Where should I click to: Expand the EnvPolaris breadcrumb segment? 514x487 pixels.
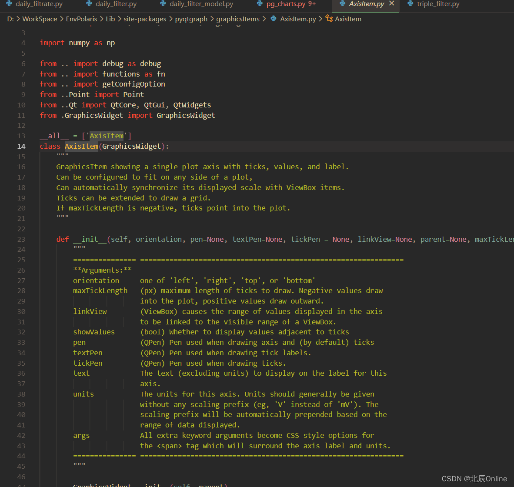[82, 19]
